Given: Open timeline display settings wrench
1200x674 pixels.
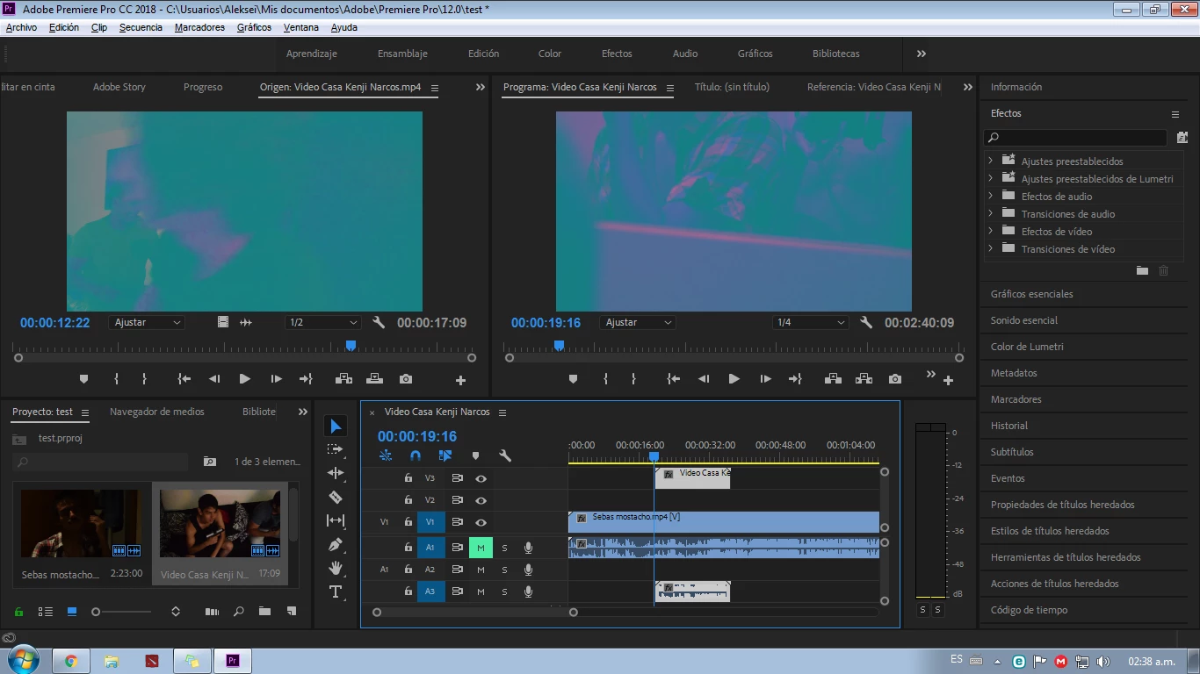Looking at the screenshot, I should (x=505, y=455).
